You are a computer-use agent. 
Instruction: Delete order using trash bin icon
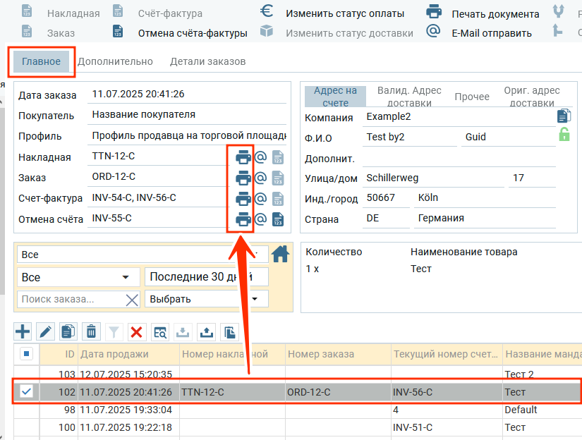click(91, 331)
